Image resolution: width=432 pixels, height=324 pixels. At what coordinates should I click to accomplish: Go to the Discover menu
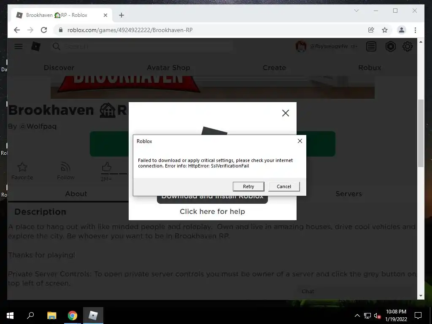(x=59, y=67)
